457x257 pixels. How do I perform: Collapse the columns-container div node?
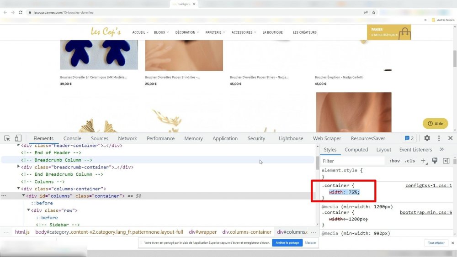tap(18, 189)
